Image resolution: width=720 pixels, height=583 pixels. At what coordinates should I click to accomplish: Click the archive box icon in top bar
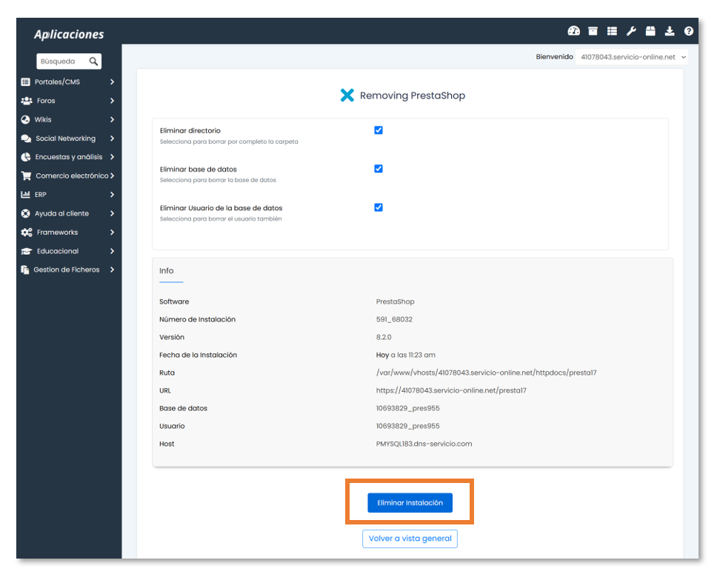coord(593,31)
